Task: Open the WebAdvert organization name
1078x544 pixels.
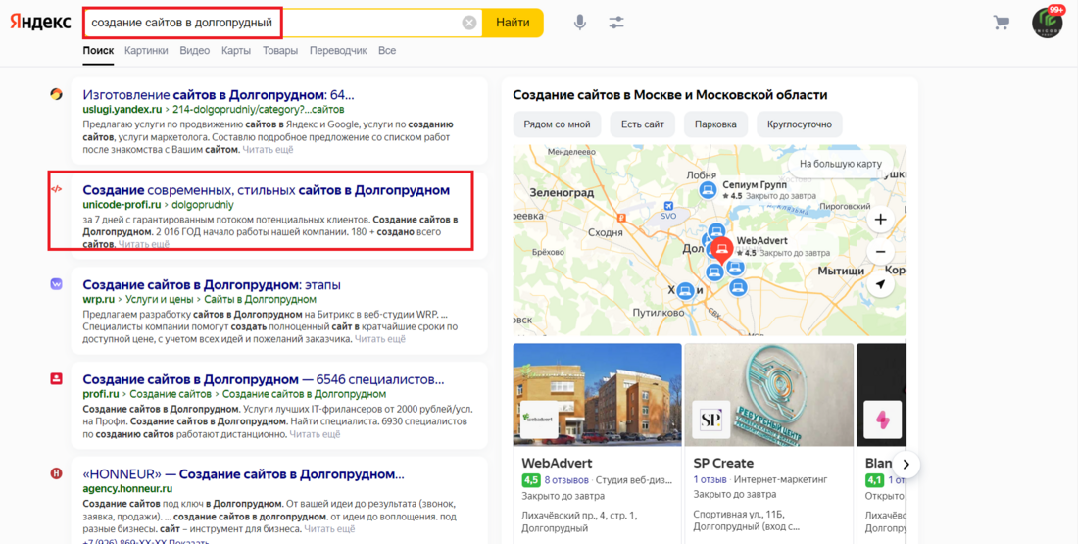Action: pyautogui.click(x=557, y=463)
